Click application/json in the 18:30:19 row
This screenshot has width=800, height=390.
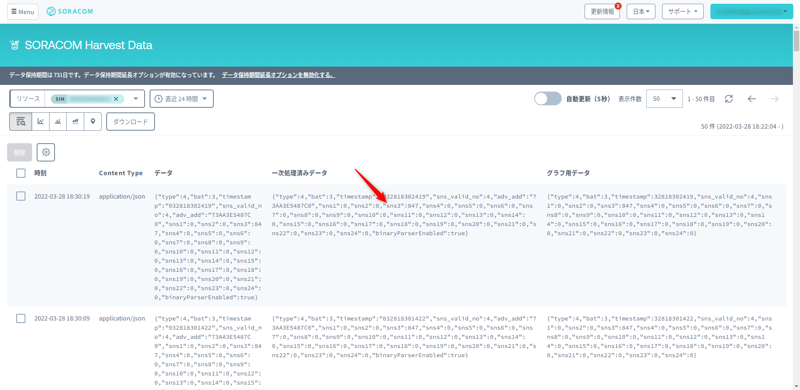[x=122, y=196]
